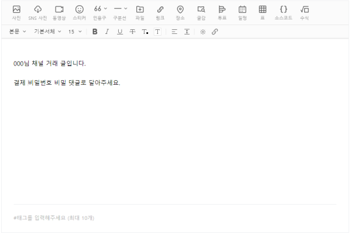Open the 구분선 divider line menu
The height and width of the screenshot is (234, 351).
[x=121, y=12]
